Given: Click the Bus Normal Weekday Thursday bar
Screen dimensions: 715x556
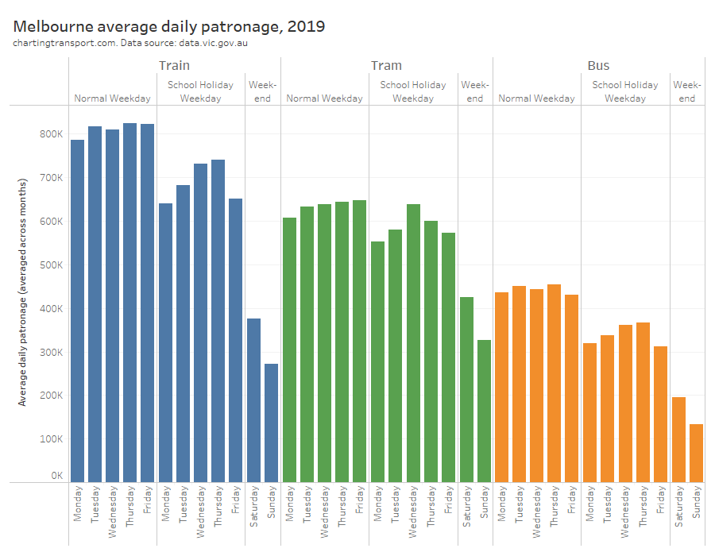Looking at the screenshot, I should coord(555,383).
